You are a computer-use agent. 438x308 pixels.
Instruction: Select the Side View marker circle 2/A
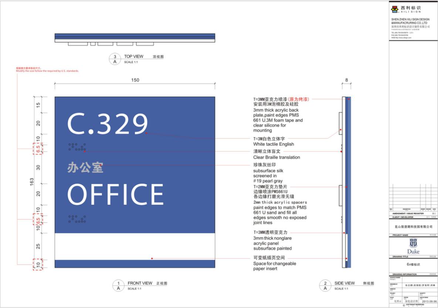coord(325,285)
